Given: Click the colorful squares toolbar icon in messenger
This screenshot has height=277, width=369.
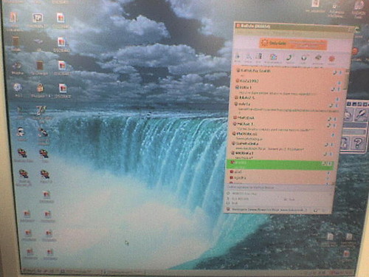Looking at the screenshot, I should (x=273, y=58).
